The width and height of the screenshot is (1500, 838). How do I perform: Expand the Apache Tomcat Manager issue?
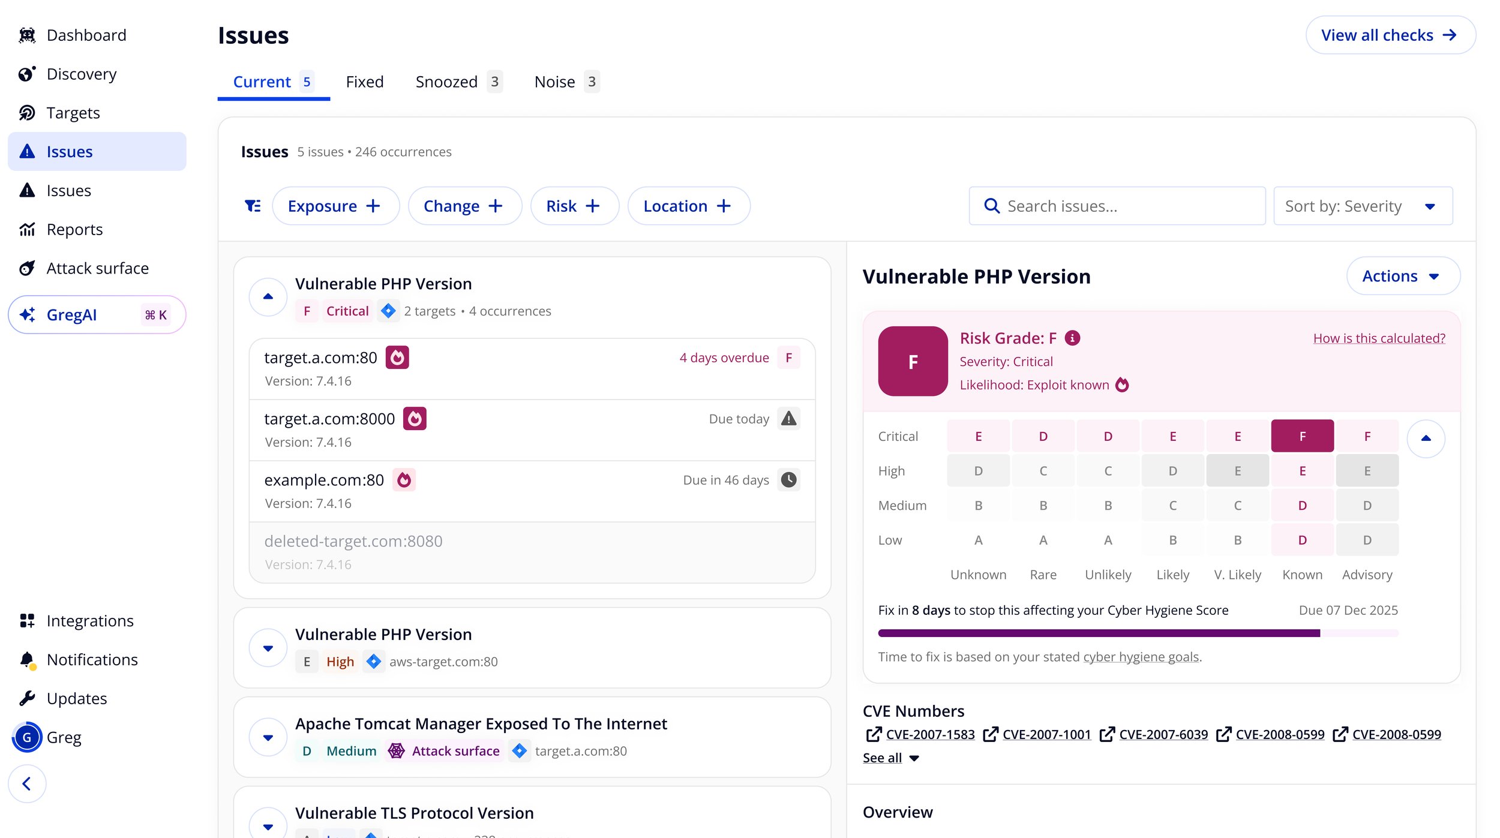click(x=268, y=737)
